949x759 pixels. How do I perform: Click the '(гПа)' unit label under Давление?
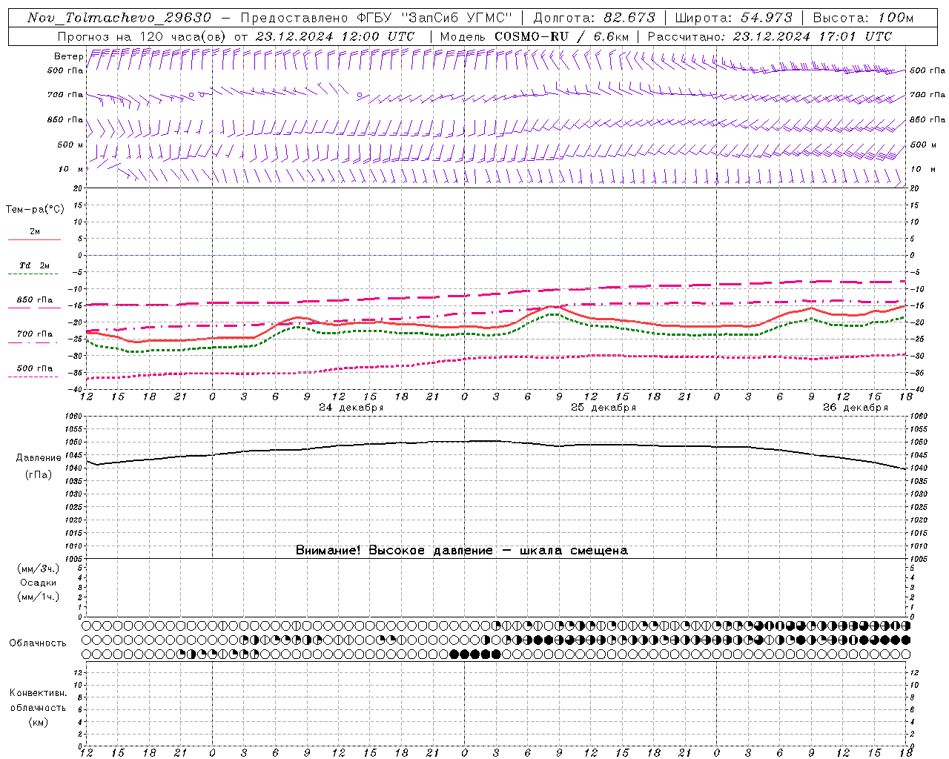click(39, 474)
